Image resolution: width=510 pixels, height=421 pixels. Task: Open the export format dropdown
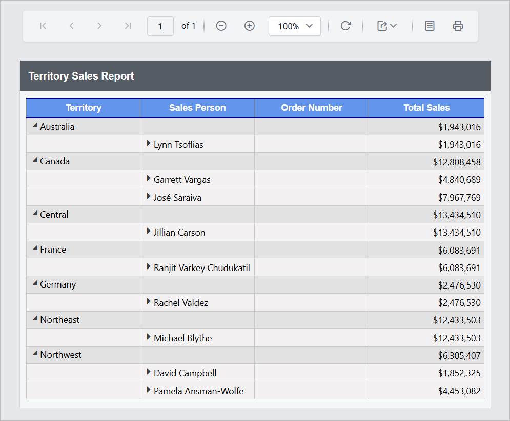pos(387,26)
